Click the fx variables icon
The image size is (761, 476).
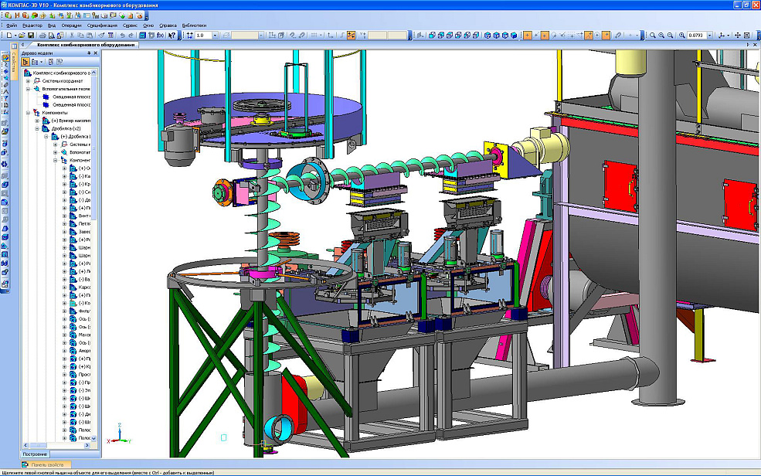coord(160,36)
